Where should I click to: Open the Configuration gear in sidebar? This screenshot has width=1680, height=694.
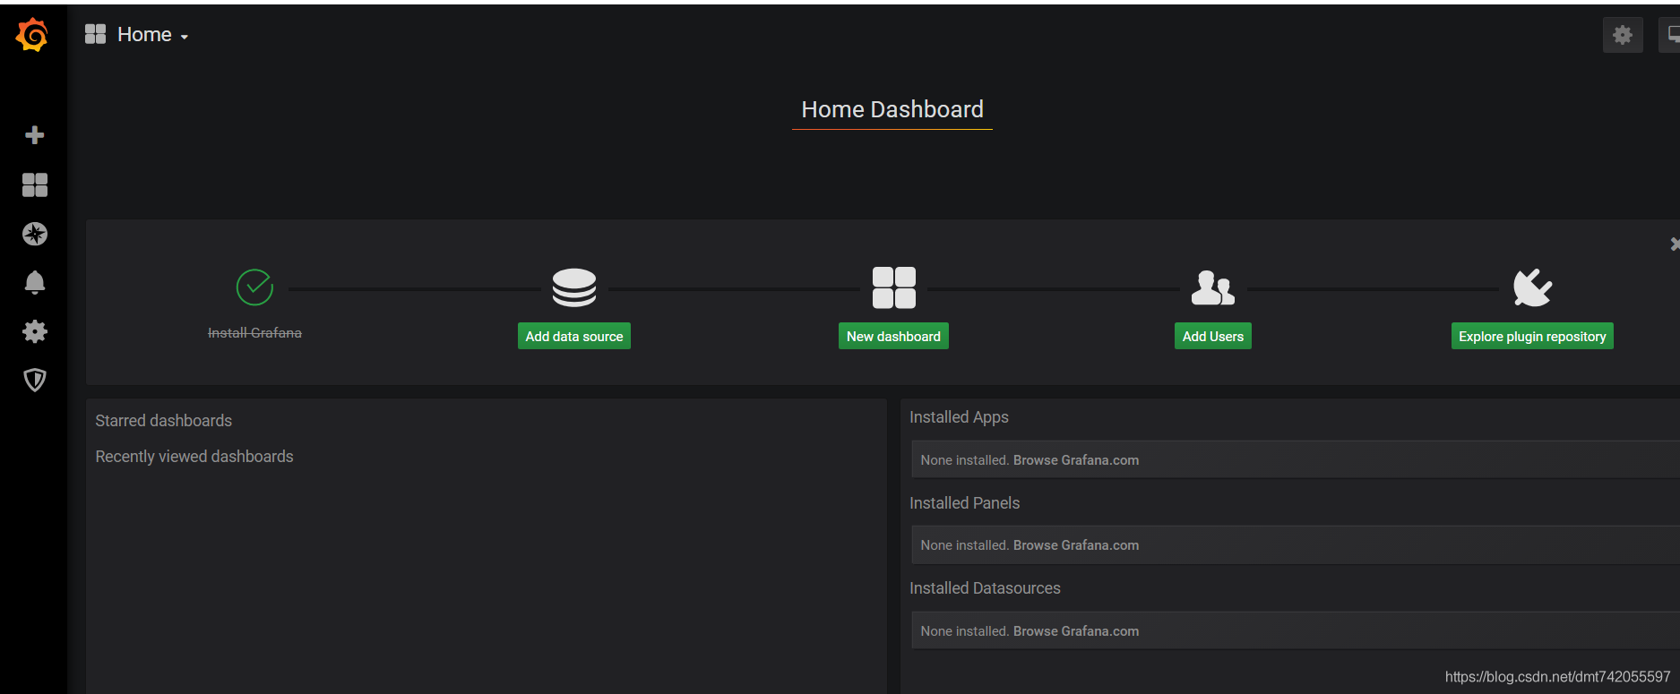point(35,331)
